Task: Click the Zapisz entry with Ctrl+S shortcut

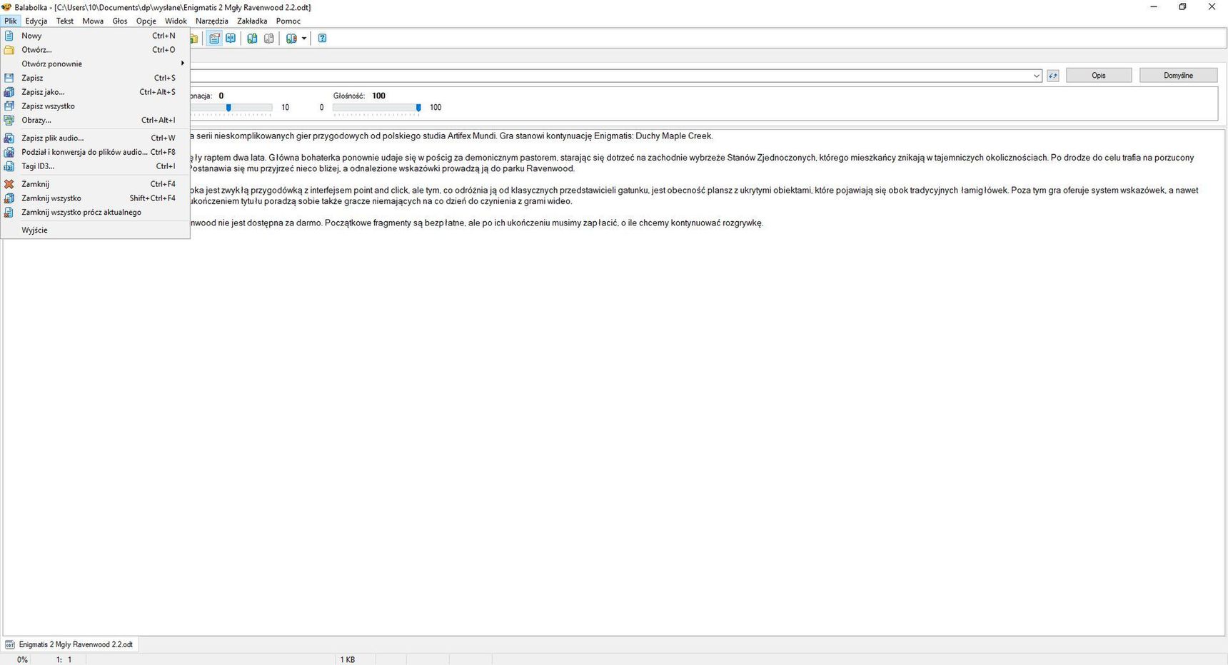Action: (x=95, y=78)
